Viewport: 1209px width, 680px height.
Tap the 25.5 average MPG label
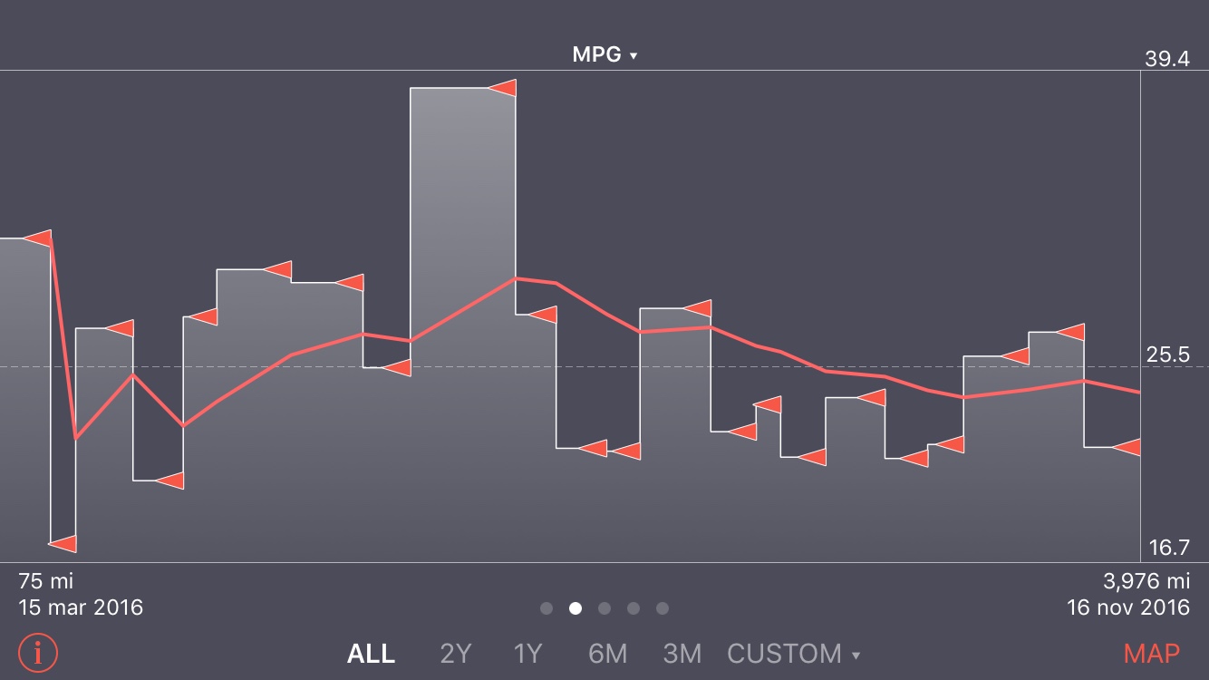pos(1168,355)
